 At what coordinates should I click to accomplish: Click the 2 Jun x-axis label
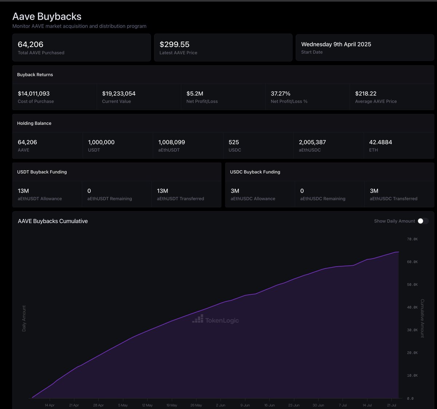coord(221,405)
